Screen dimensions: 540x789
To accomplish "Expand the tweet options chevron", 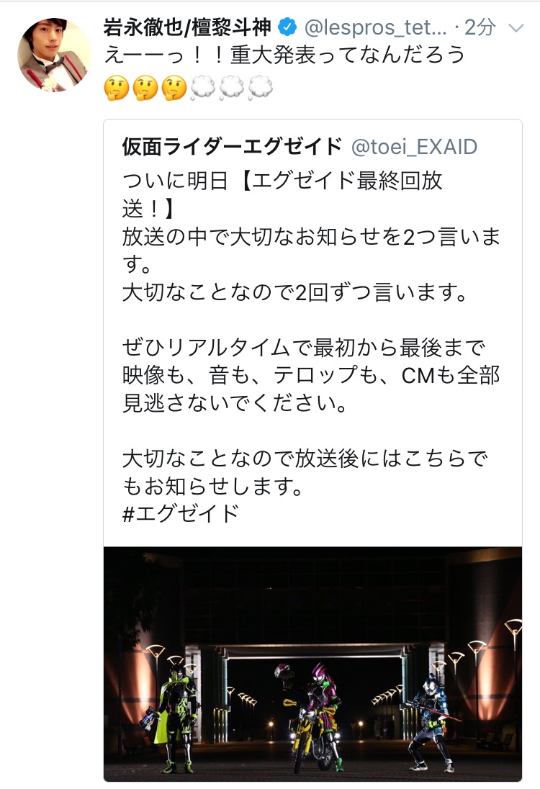I will (x=516, y=27).
